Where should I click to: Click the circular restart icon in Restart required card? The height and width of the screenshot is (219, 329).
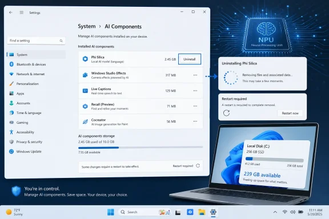coord(226,113)
